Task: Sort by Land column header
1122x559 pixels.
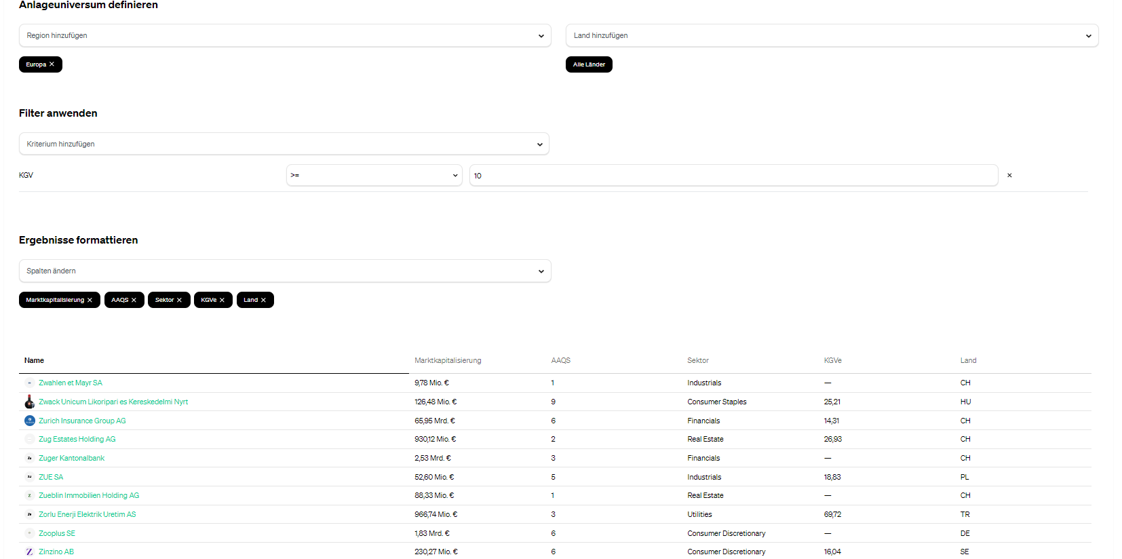Action: pos(968,360)
